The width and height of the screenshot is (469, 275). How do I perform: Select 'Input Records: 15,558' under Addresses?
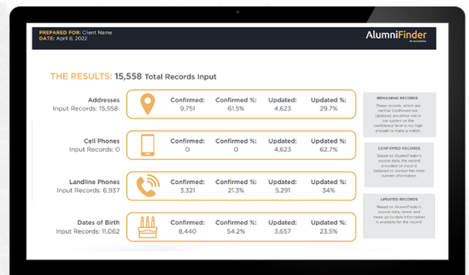(85, 109)
